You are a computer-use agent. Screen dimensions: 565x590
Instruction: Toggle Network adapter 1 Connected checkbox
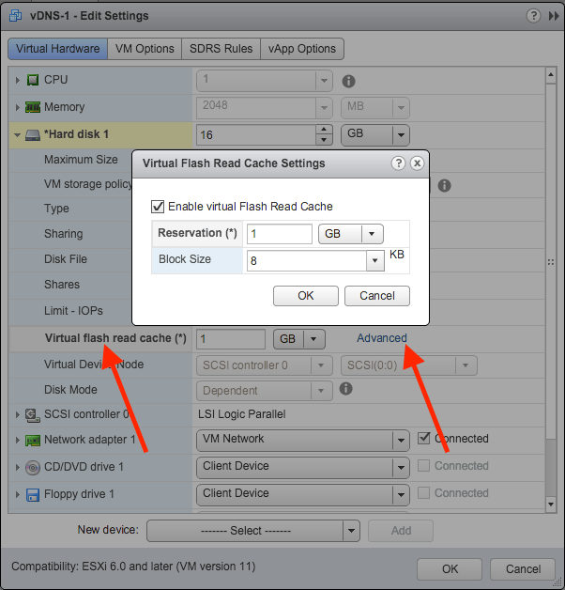tap(423, 438)
